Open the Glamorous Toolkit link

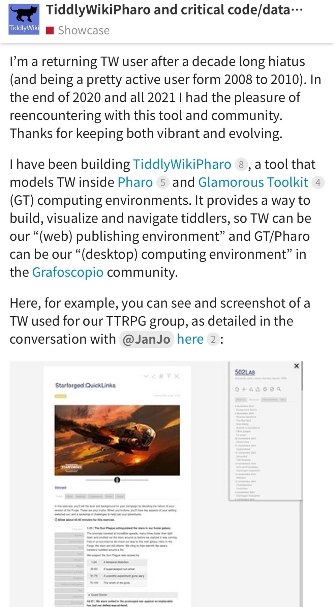point(253,182)
